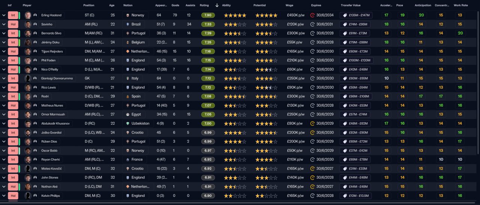Click the France flag icon for Rayan Cherki
This screenshot has width=480, height=205.
pos(127,159)
